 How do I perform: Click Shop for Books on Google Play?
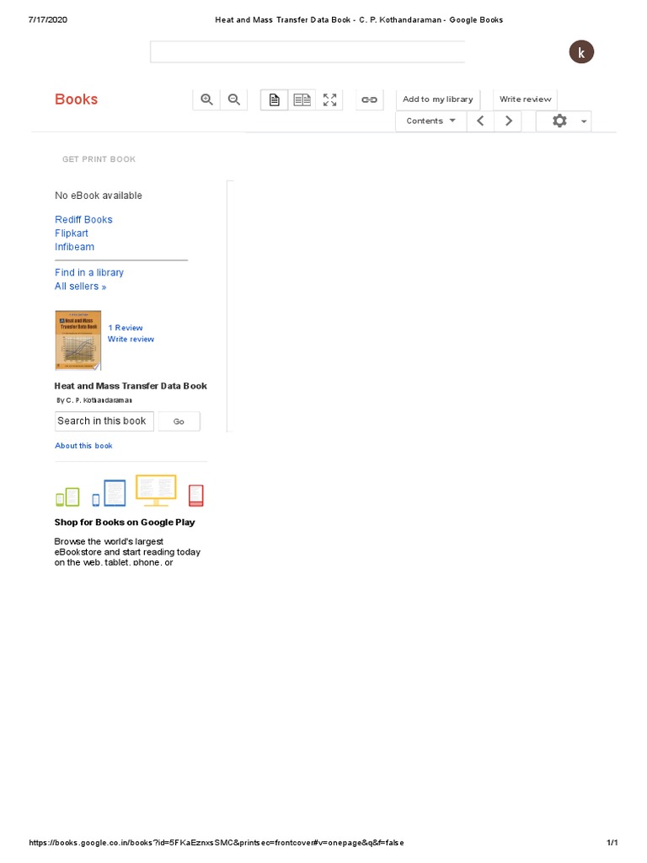[x=125, y=523]
